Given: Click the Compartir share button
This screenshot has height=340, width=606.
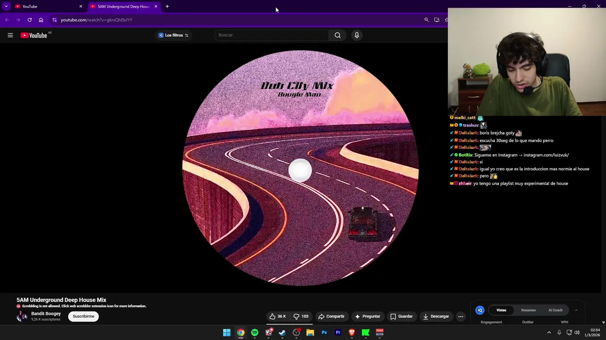Looking at the screenshot, I should point(331,316).
